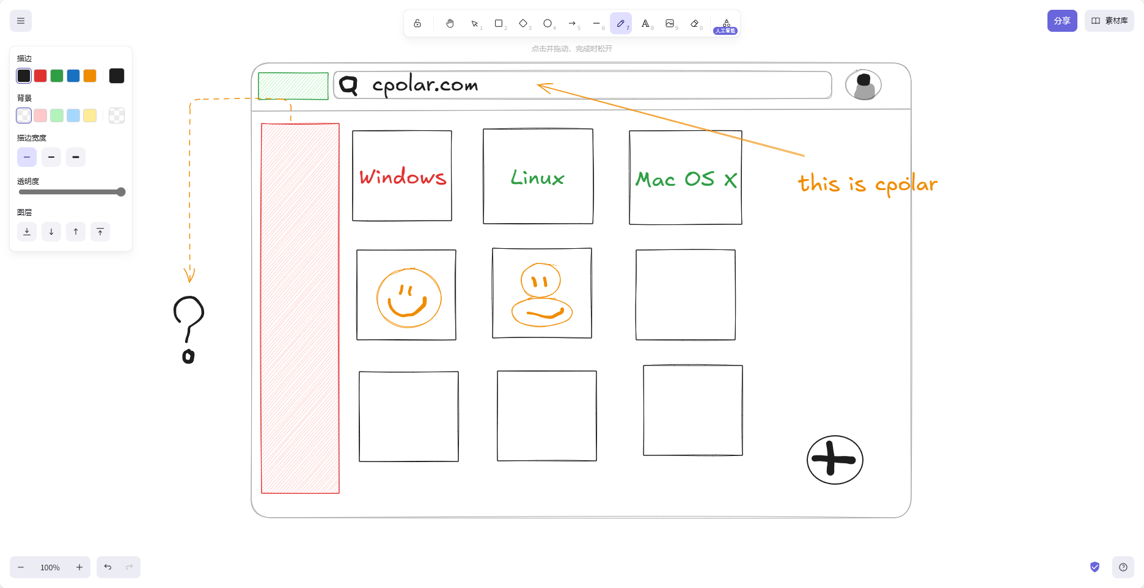Select the Eraser tool
Screen dimensions: 1144x588
695,23
